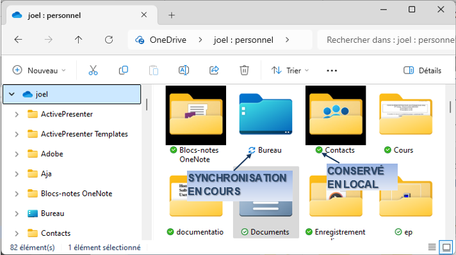The image size is (456, 255).
Task: Select ActivePresenter in navigation tree
Action: 67,114
